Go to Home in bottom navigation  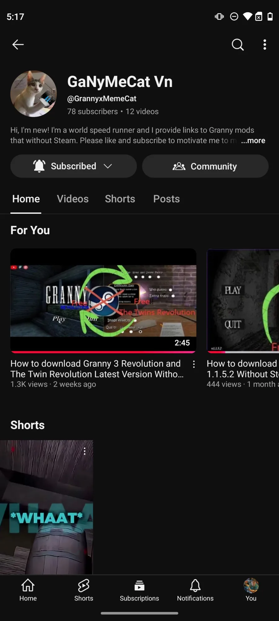coord(28,590)
